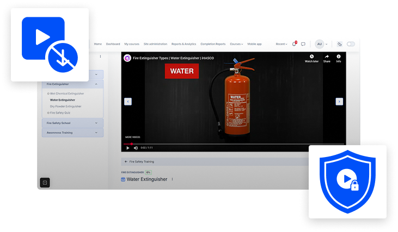Open Dry Powder Extinguisher lesson

(65, 106)
